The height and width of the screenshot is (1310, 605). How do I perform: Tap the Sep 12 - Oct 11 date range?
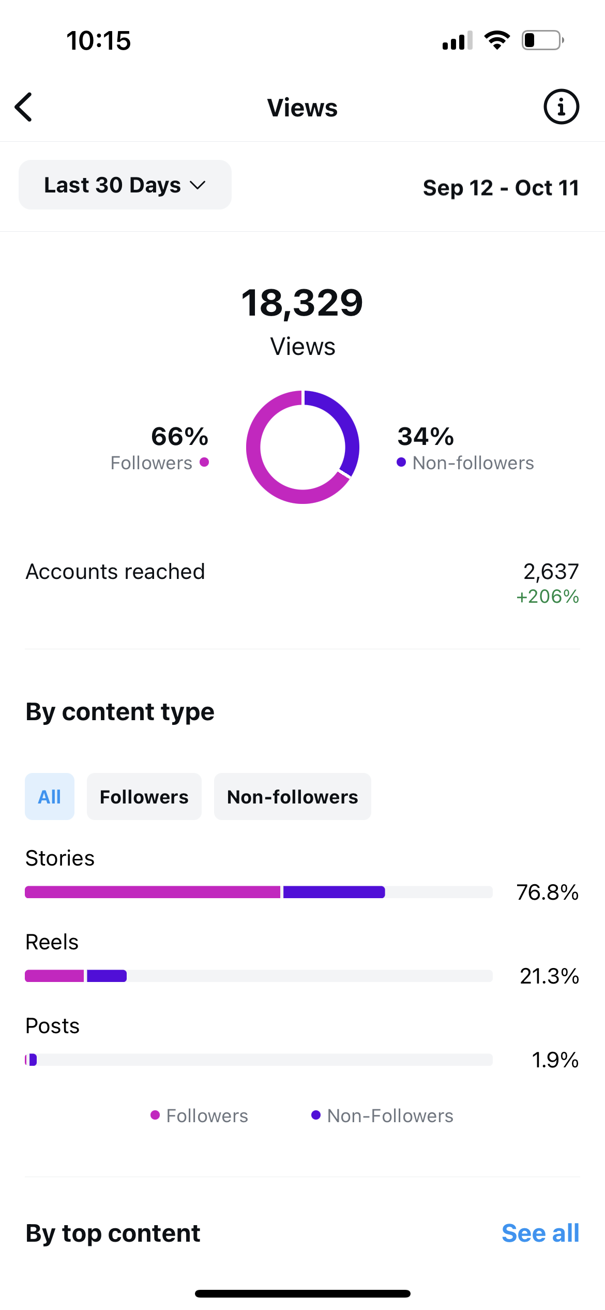click(x=501, y=187)
